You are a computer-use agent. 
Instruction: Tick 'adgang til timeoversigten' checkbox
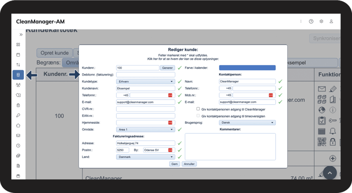coord(198,116)
